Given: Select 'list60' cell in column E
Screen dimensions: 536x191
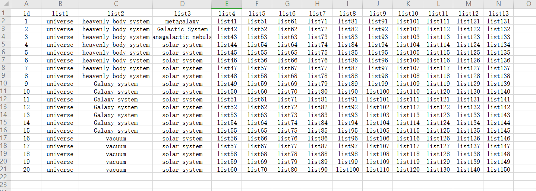Looking at the screenshot, I should coord(227,169).
